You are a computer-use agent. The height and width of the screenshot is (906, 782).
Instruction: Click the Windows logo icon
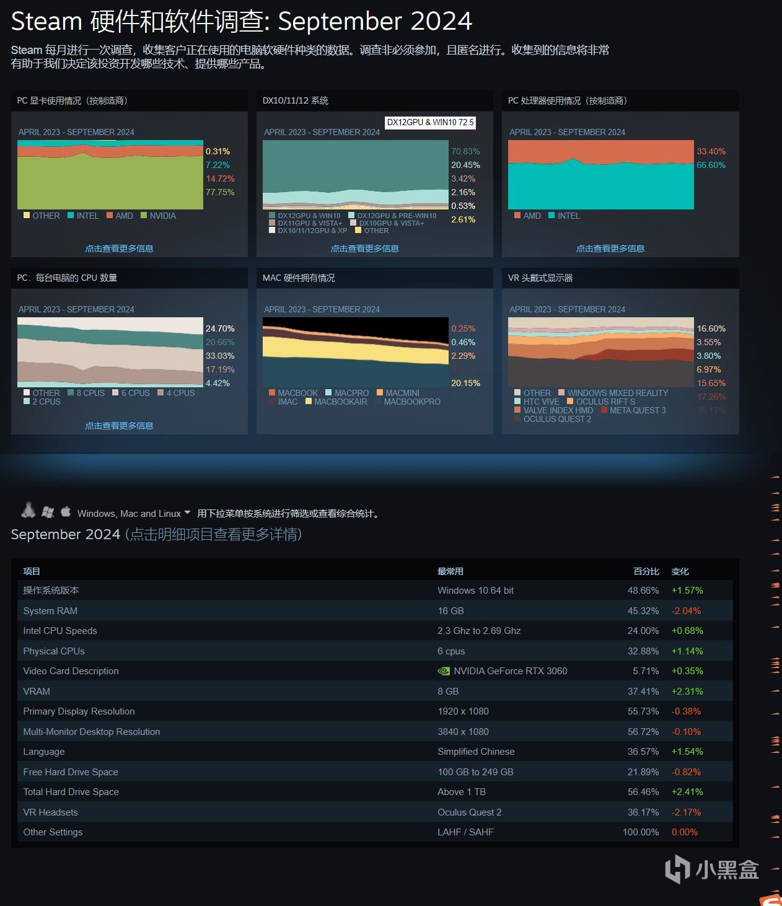coord(48,512)
